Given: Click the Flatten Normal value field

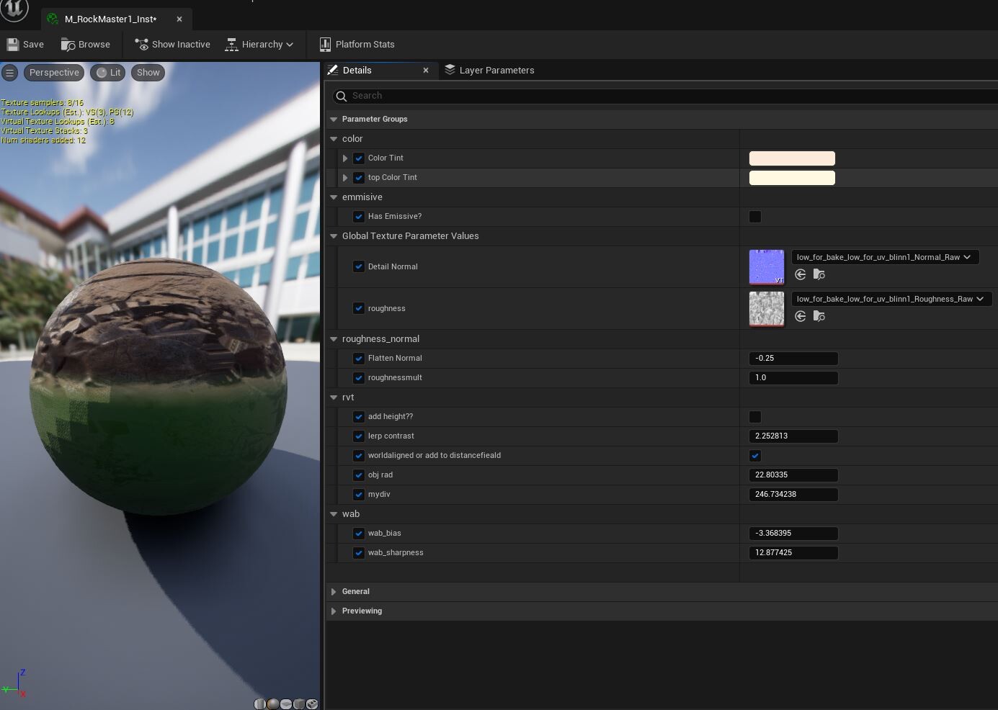Looking at the screenshot, I should [x=793, y=358].
